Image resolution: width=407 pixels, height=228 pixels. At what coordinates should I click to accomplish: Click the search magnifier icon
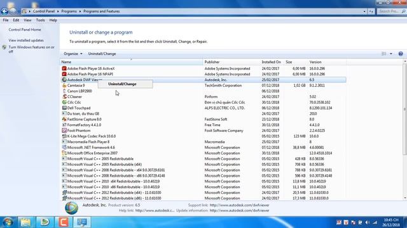click(403, 11)
